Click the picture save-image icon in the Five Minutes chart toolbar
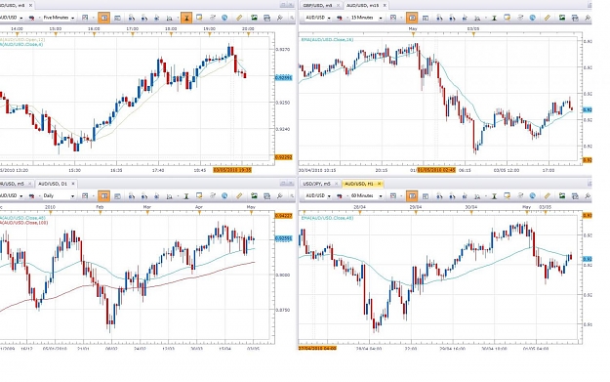Viewport: 610px width, 382px height. [x=254, y=18]
